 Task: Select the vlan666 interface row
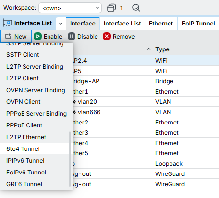click(x=146, y=112)
